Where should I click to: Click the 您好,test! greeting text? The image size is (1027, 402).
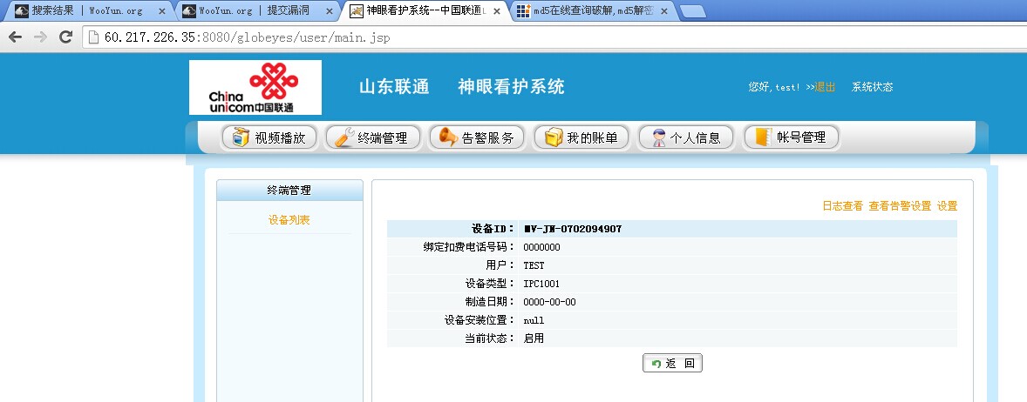point(774,87)
